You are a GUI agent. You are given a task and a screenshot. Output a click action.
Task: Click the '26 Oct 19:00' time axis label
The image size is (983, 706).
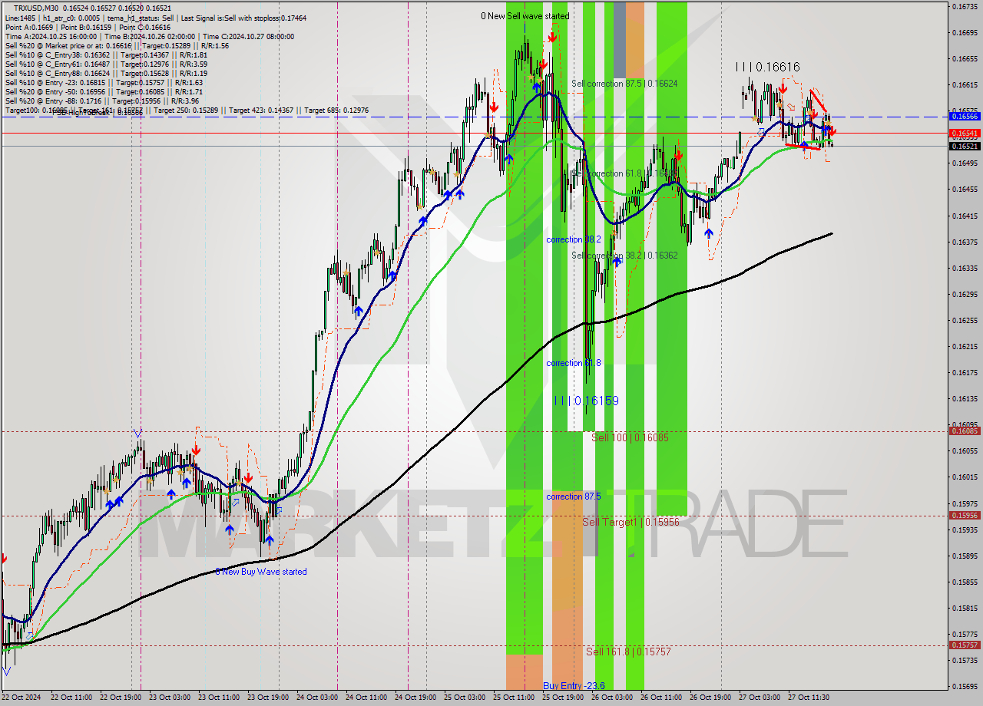point(710,698)
